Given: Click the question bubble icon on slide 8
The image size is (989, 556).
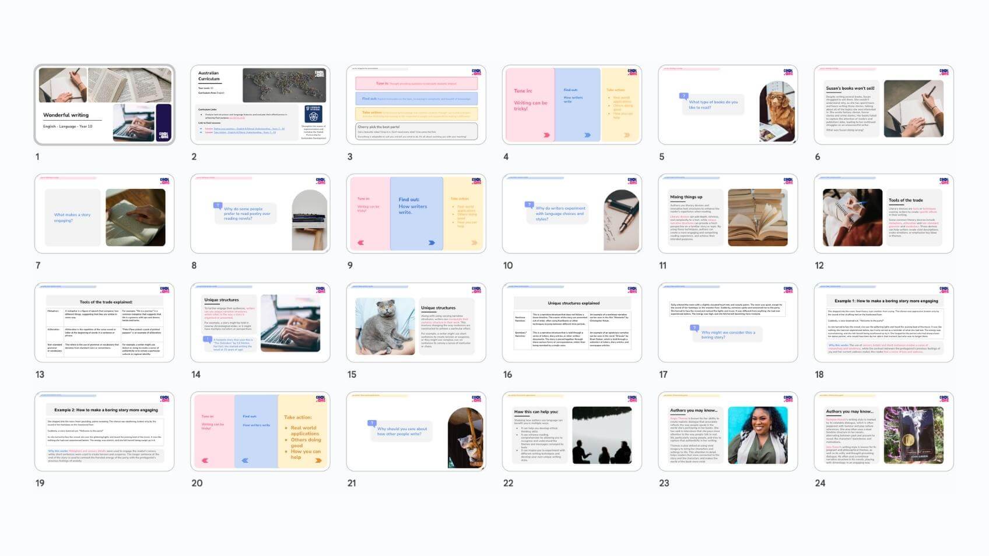Looking at the screenshot, I should 218,205.
